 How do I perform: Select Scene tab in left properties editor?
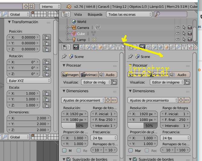tap(88, 47)
